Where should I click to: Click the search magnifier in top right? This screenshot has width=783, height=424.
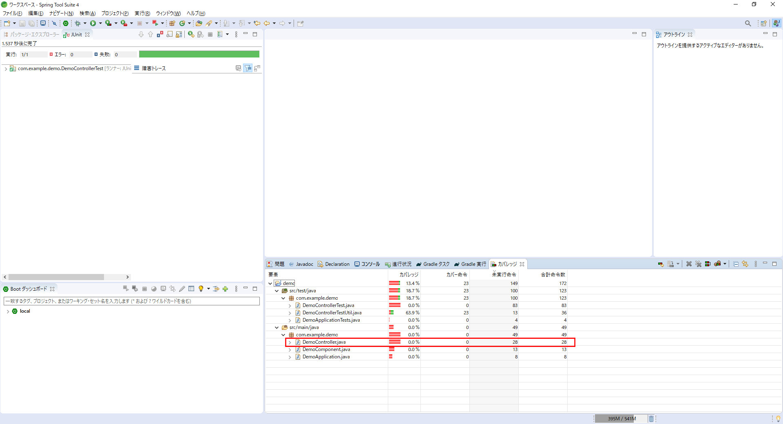coord(748,23)
